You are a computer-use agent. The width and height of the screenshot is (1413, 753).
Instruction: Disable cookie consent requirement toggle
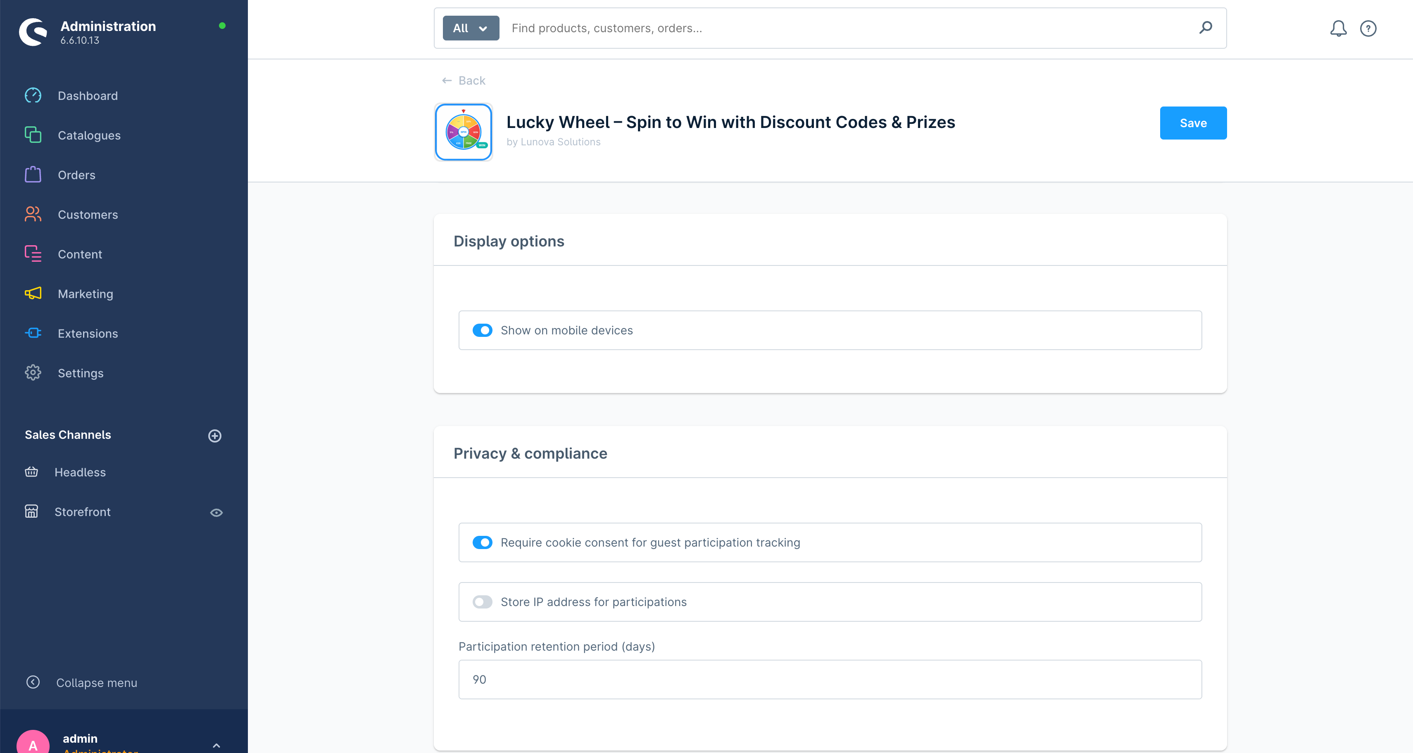tap(482, 542)
